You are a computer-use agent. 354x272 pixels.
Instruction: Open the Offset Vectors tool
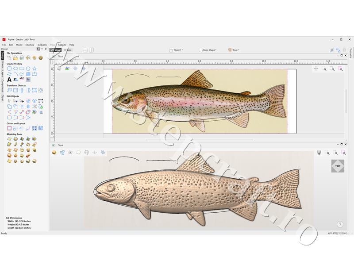coord(9,128)
